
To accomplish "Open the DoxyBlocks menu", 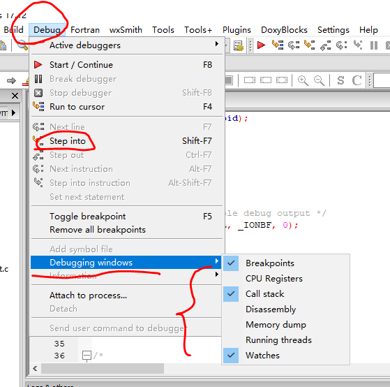I will coord(284,30).
